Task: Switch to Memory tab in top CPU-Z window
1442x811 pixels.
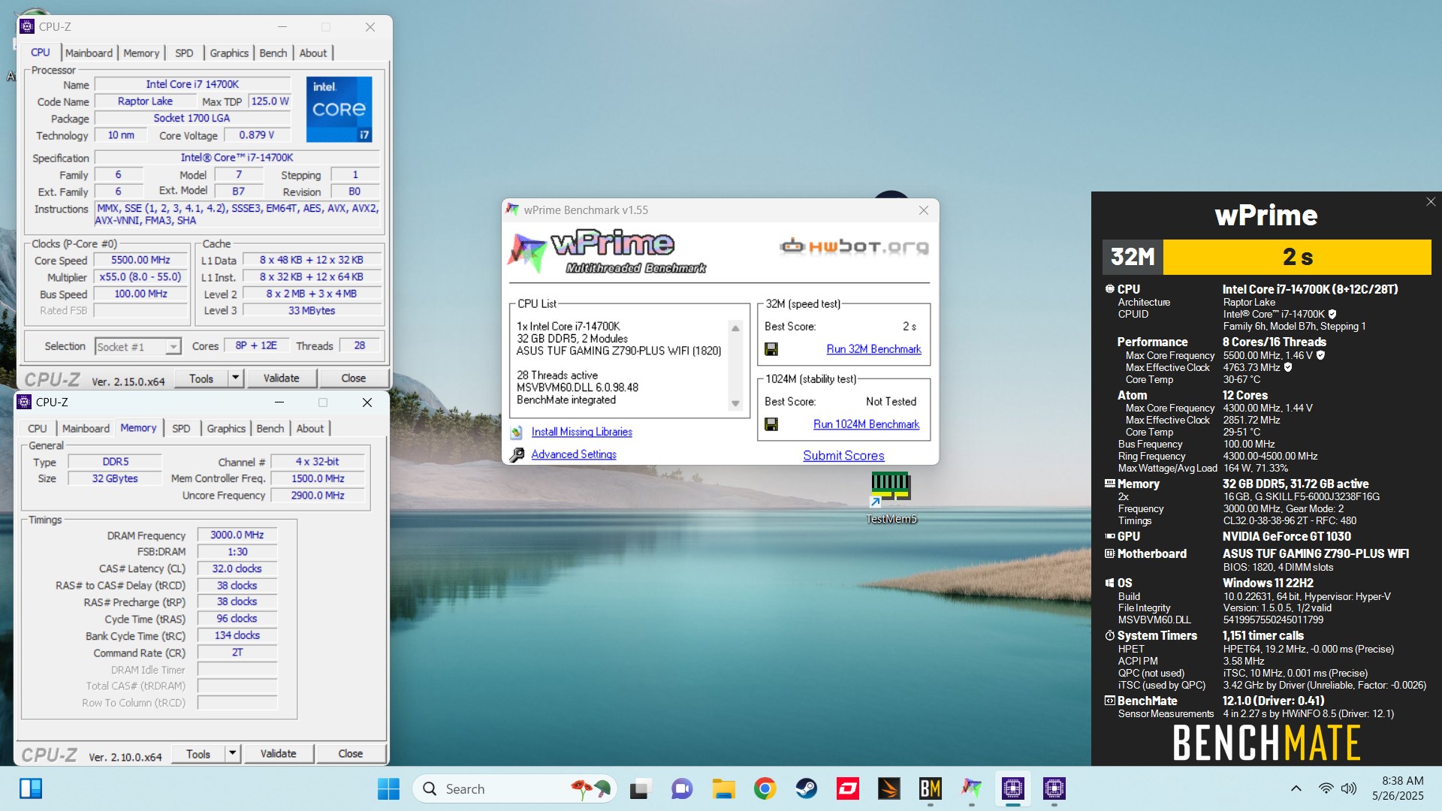Action: 141,53
